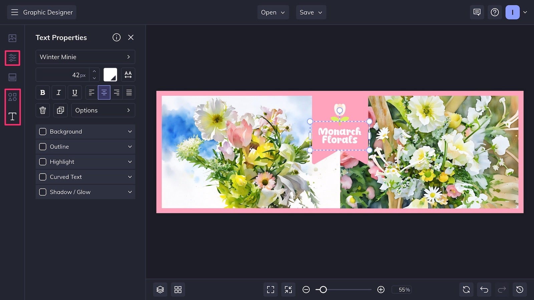Screen dimensions: 534x300
Task: Click the zoom slider handle
Action: [x=323, y=290]
